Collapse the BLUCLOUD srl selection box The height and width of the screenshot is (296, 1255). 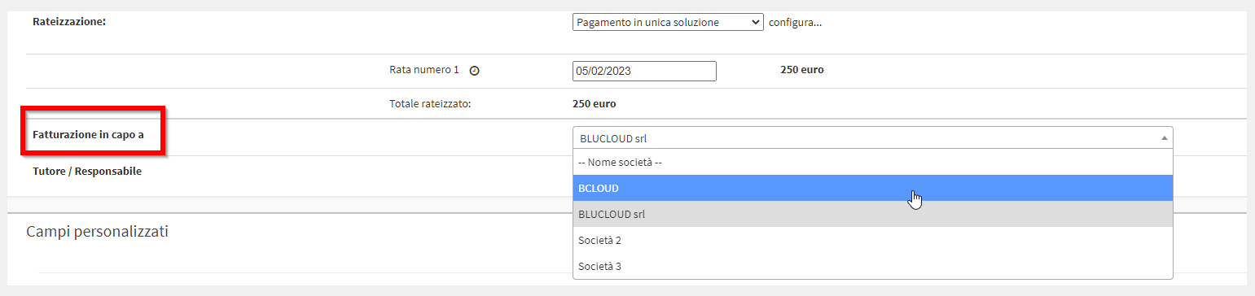pos(872,138)
